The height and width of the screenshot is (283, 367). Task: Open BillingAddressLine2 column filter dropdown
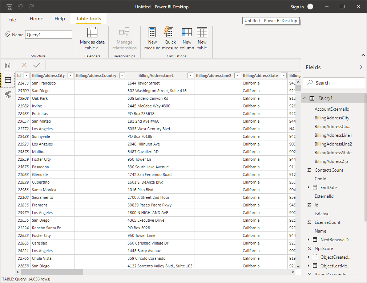coord(237,75)
